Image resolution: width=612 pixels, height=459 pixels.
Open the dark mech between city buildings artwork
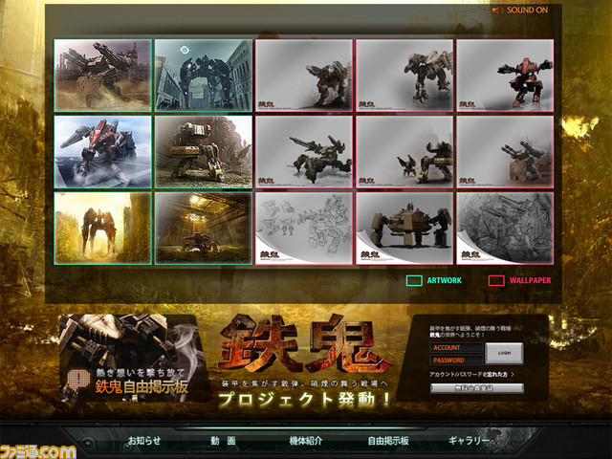(x=204, y=76)
